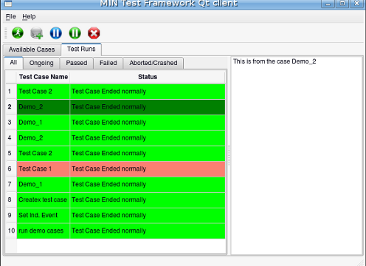This screenshot has width=366, height=266.
Task: Select Demo_1 in row 3
Action: [44, 123]
